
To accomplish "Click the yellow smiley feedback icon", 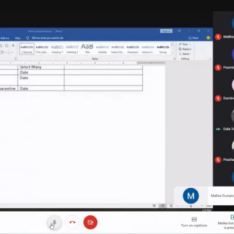I will click(x=208, y=38).
